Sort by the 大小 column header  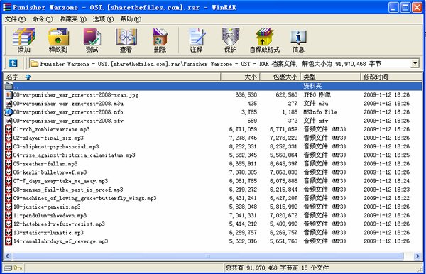[240, 77]
